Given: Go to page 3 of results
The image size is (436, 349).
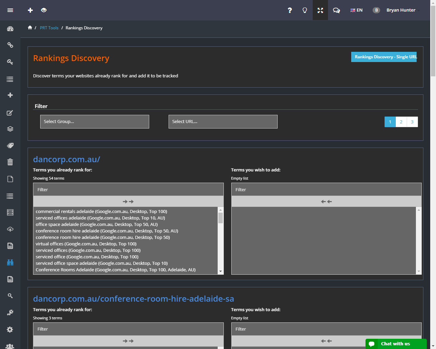Looking at the screenshot, I should pyautogui.click(x=412, y=122).
